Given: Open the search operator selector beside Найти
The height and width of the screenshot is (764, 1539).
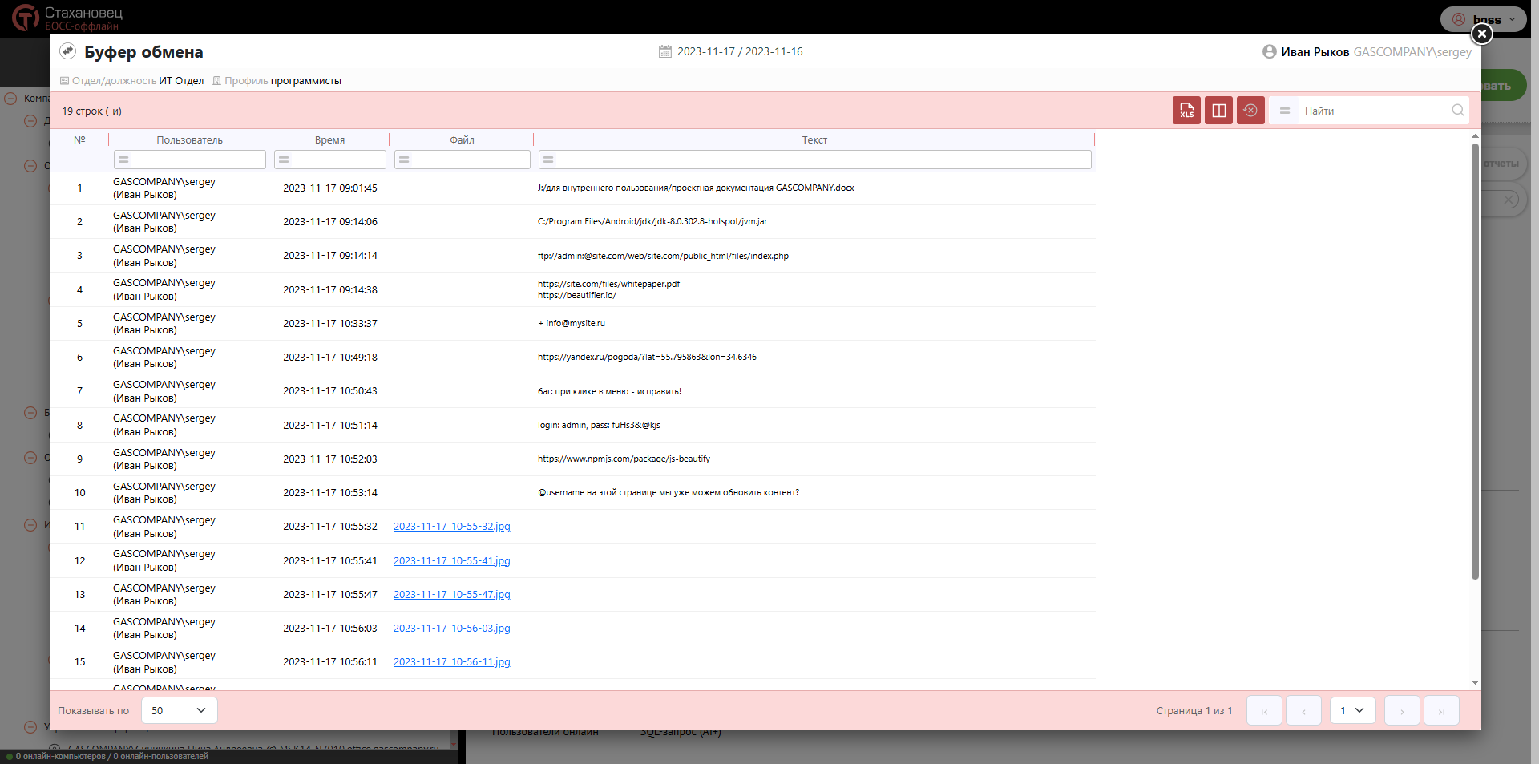Looking at the screenshot, I should [1285, 111].
